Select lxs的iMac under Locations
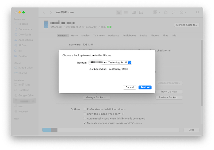Screen dimensions: 214x150 (x=24, y=85)
